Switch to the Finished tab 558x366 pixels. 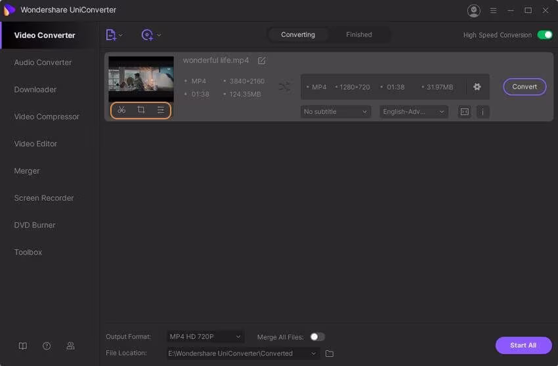[358, 35]
